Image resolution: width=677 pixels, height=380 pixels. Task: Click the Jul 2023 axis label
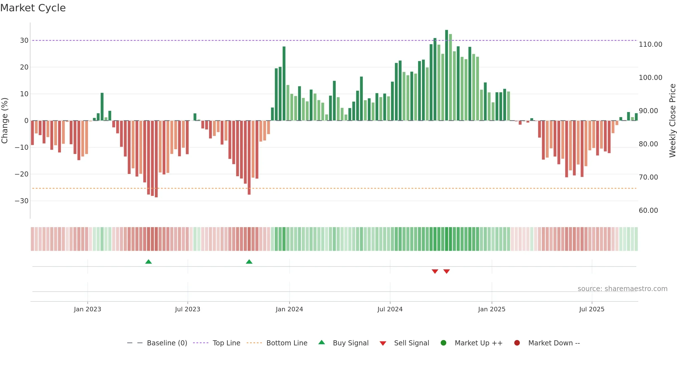point(188,309)
